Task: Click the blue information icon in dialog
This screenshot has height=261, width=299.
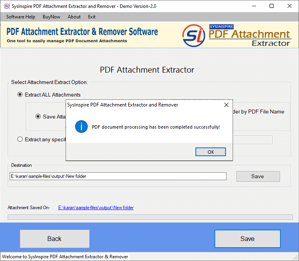Action: coord(81,127)
